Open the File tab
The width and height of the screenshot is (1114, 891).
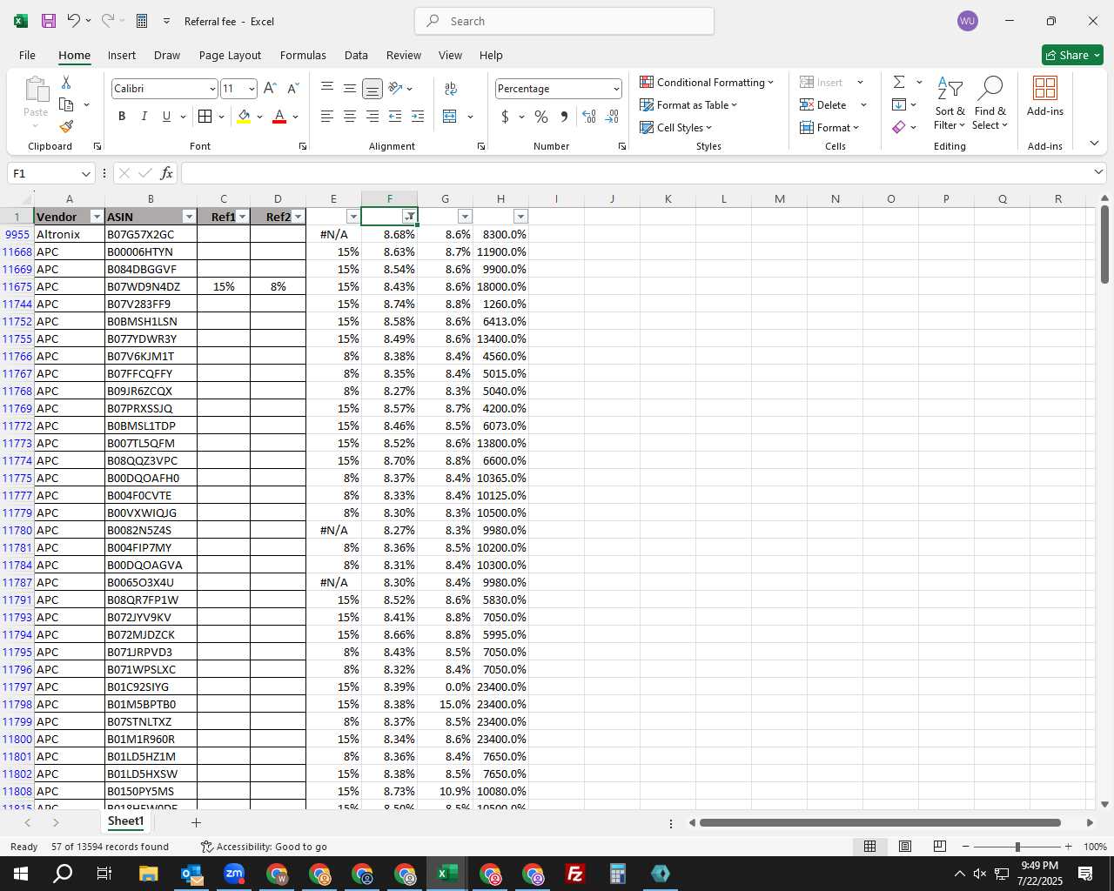[x=27, y=55]
